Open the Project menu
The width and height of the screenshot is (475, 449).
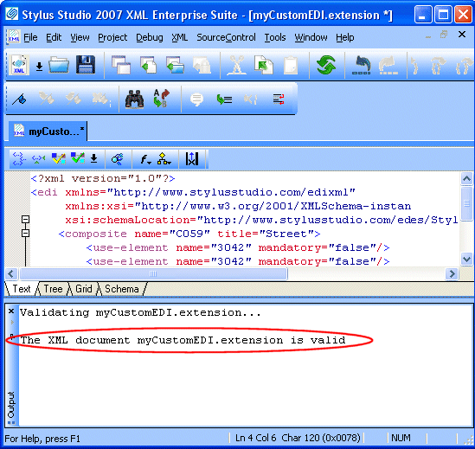[x=112, y=37]
